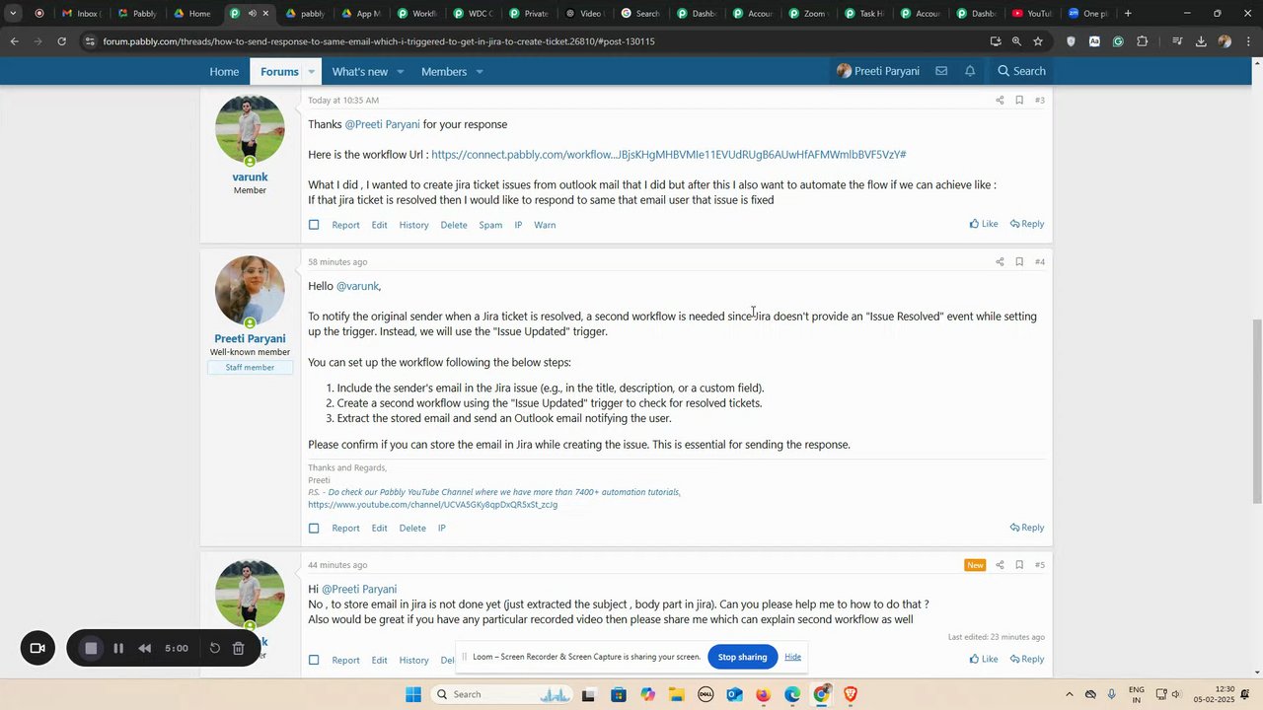1263x710 pixels.
Task: Like varunk's post #3
Action: pyautogui.click(x=984, y=224)
